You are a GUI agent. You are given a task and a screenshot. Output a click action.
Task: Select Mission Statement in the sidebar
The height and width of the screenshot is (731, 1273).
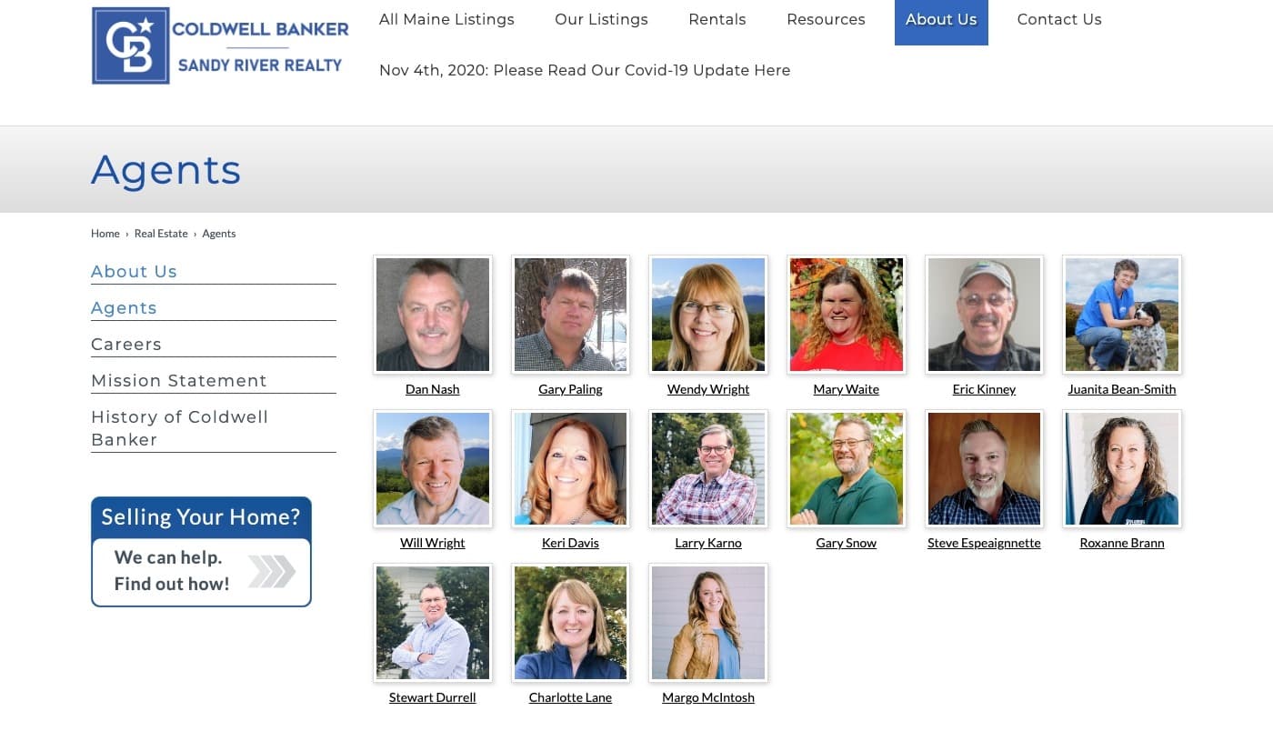tap(178, 380)
